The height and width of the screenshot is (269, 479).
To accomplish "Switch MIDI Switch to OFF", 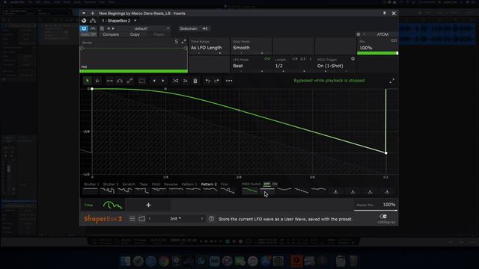I will [266, 185].
